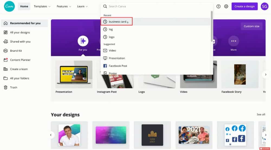The height and width of the screenshot is (150, 271).
Task: Open the purple-green gradient design
Action: (x=111, y=135)
